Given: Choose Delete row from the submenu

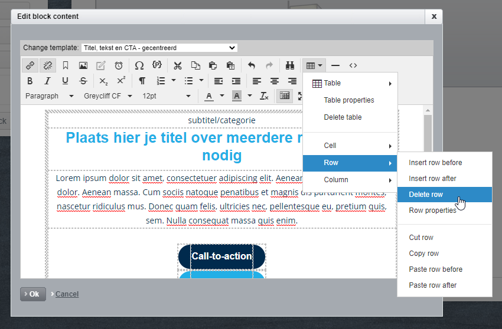Looking at the screenshot, I should [426, 195].
